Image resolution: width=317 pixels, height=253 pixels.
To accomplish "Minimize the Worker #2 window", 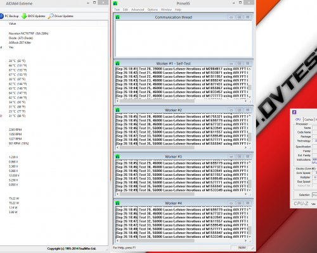I will (231, 110).
